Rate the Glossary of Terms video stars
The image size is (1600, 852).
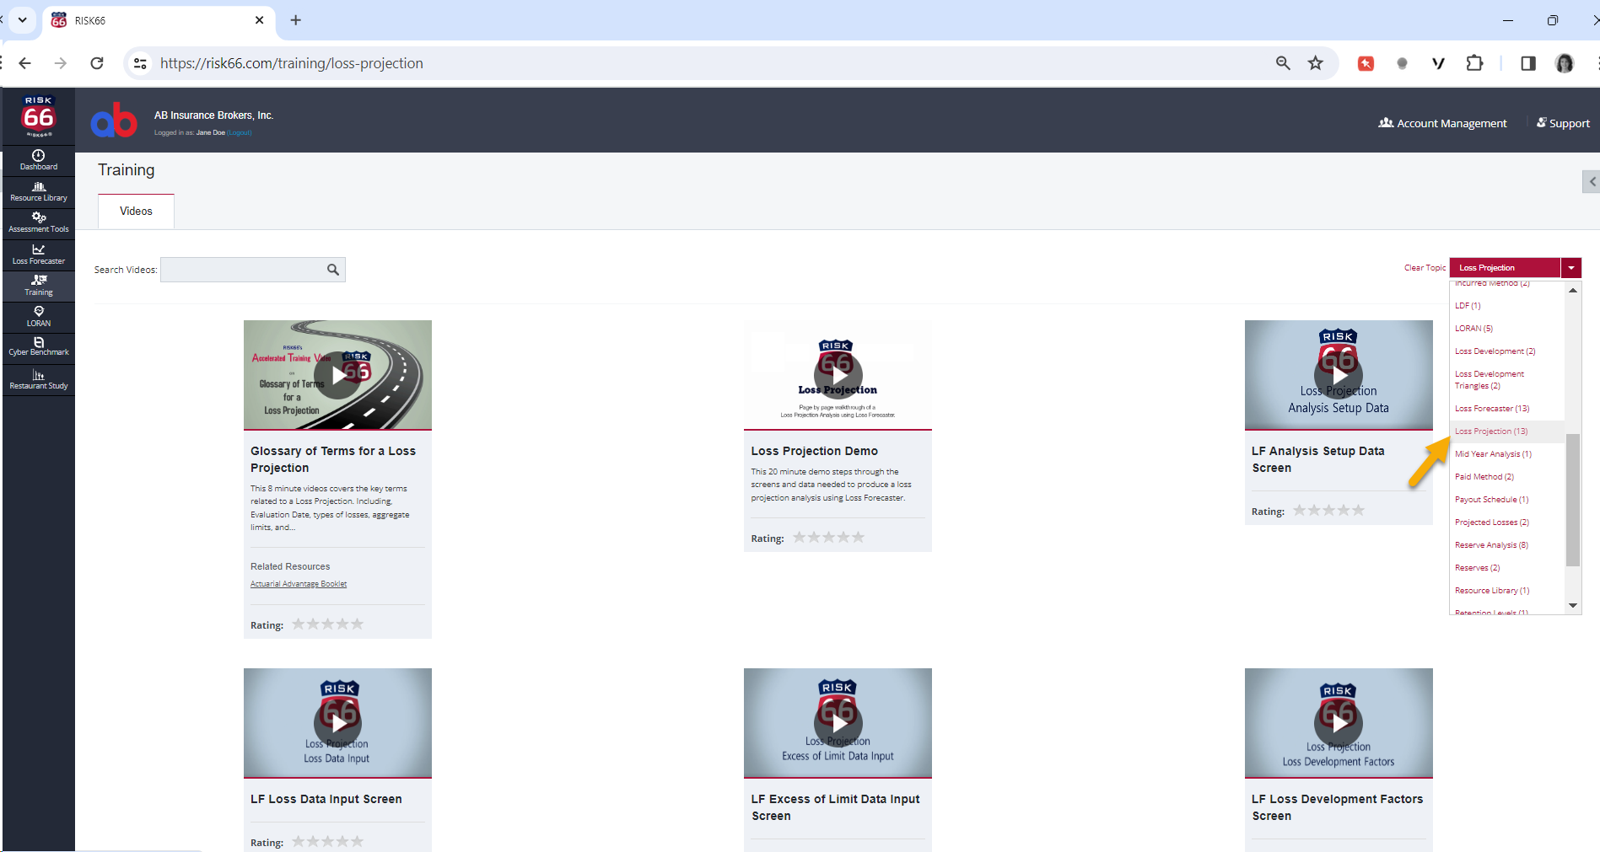pos(327,624)
